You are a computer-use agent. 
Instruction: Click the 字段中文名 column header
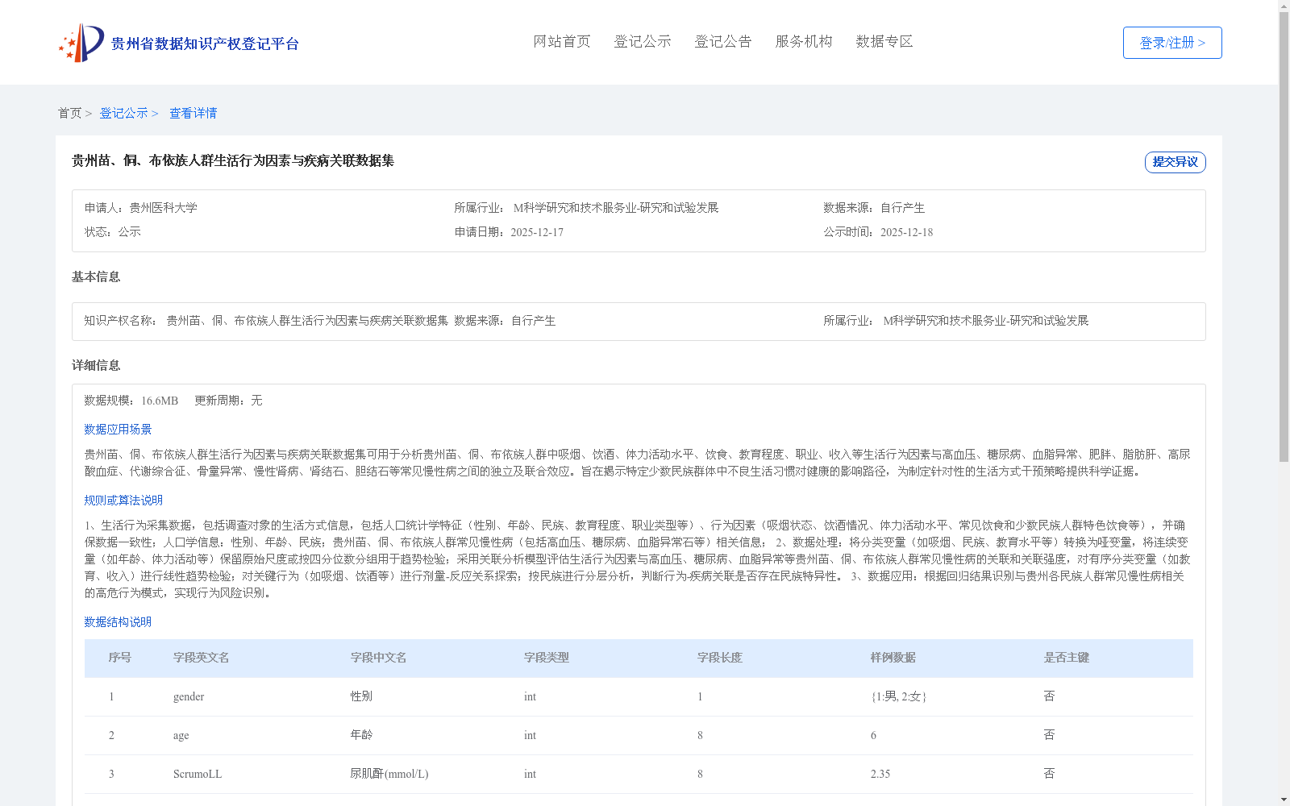(x=379, y=658)
